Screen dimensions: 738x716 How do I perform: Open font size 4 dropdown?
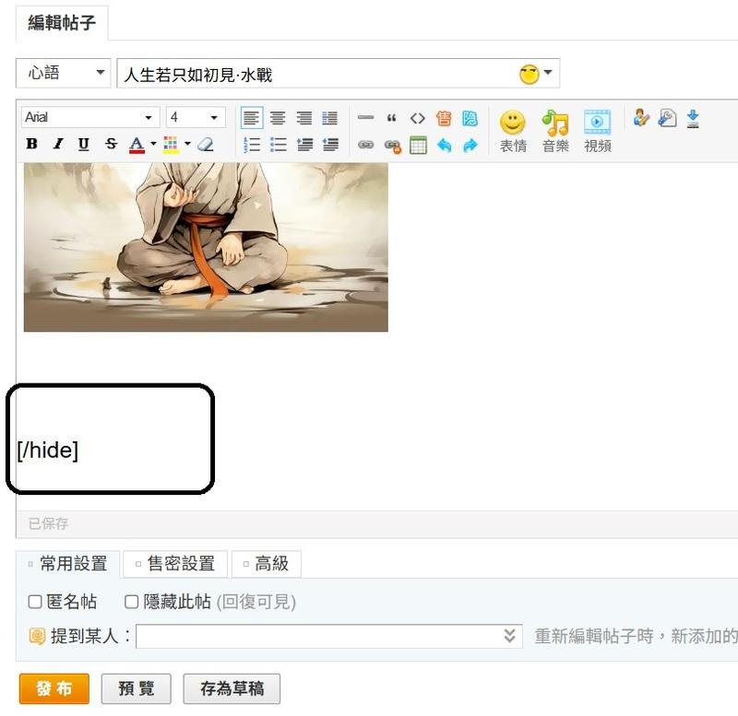click(x=196, y=117)
